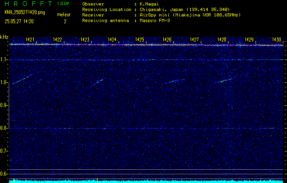Click the meteor count value 2
287x183 pixels.
tap(65, 22)
